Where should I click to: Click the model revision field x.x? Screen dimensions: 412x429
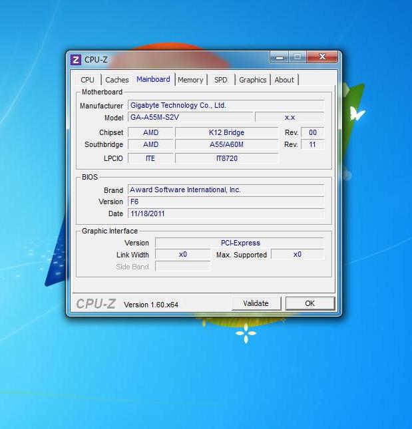(290, 117)
